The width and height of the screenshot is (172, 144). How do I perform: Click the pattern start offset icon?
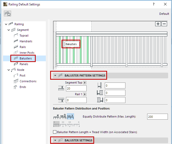(100, 93)
